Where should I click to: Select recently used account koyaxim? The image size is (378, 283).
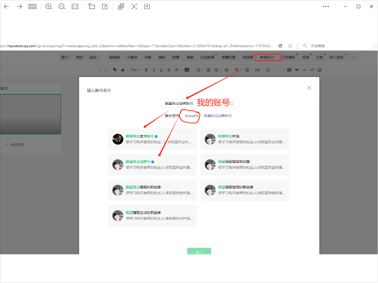click(192, 116)
